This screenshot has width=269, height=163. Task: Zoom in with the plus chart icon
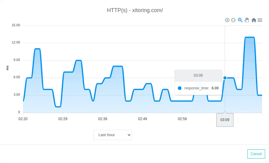pos(227,20)
